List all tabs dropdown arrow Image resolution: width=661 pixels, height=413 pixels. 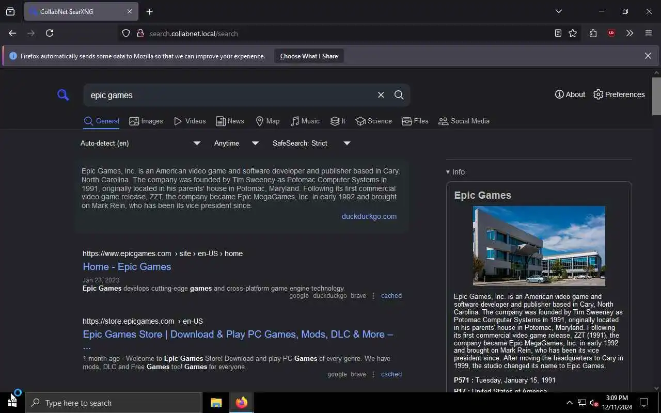[559, 11]
